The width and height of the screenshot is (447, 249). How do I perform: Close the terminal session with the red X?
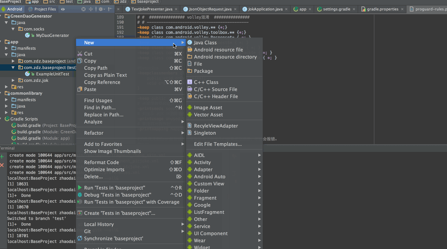click(2, 165)
